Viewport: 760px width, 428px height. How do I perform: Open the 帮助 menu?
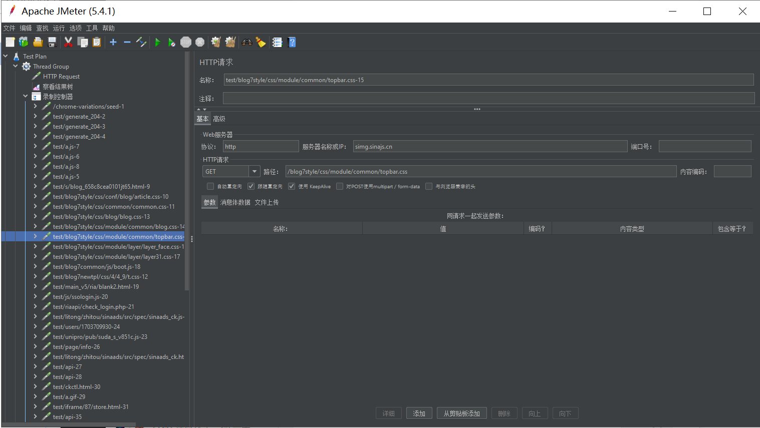(108, 28)
